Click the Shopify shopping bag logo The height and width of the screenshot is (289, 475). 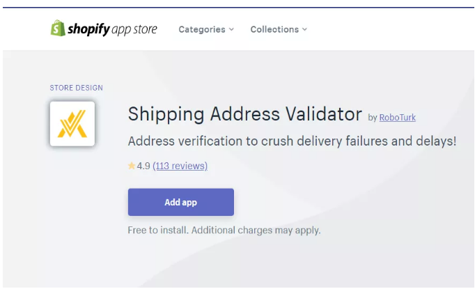(x=58, y=28)
